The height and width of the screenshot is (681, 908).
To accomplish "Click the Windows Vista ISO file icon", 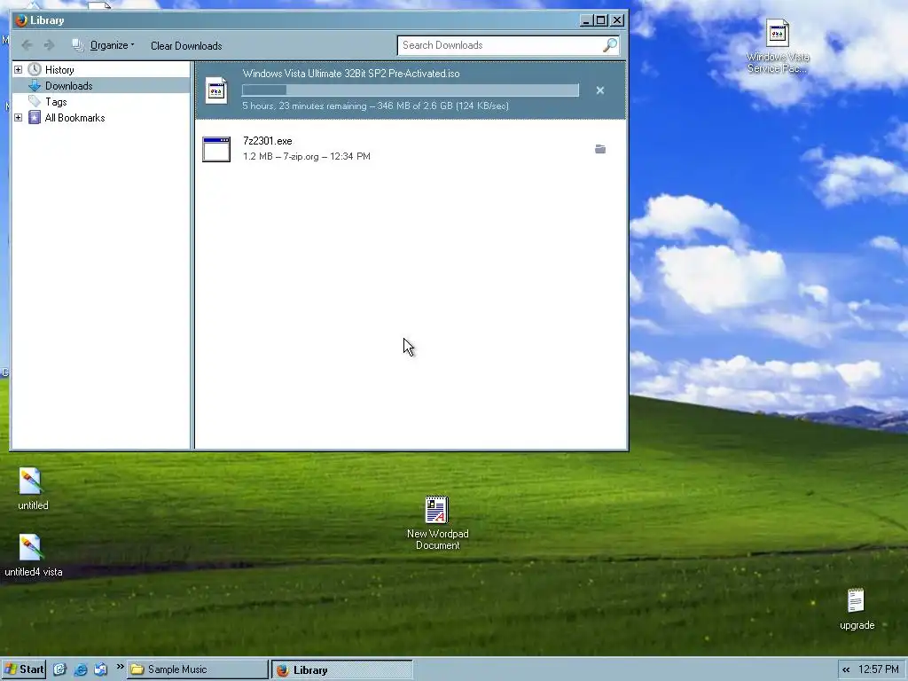I will 216,90.
